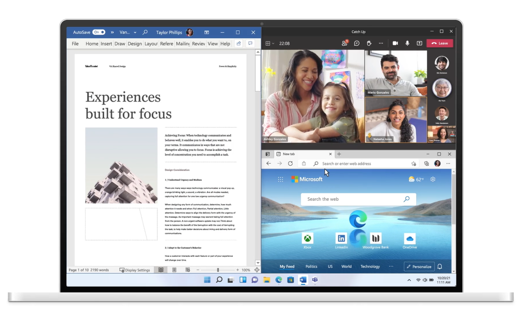
Task: Select the Web Layout view icon
Action: tap(187, 270)
